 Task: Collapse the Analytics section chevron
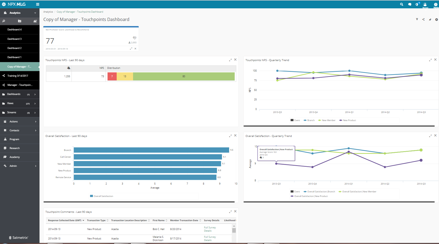(35, 13)
